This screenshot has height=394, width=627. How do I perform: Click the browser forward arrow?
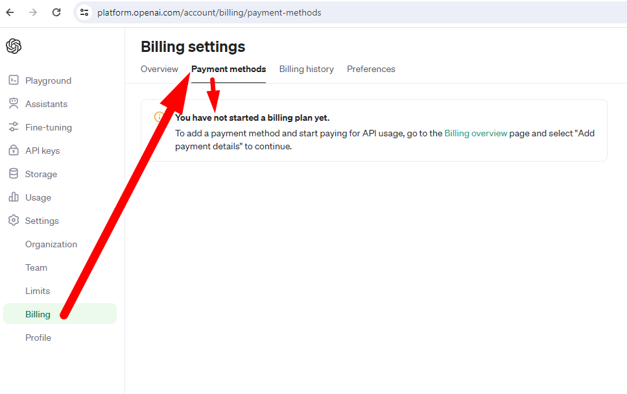pyautogui.click(x=33, y=12)
